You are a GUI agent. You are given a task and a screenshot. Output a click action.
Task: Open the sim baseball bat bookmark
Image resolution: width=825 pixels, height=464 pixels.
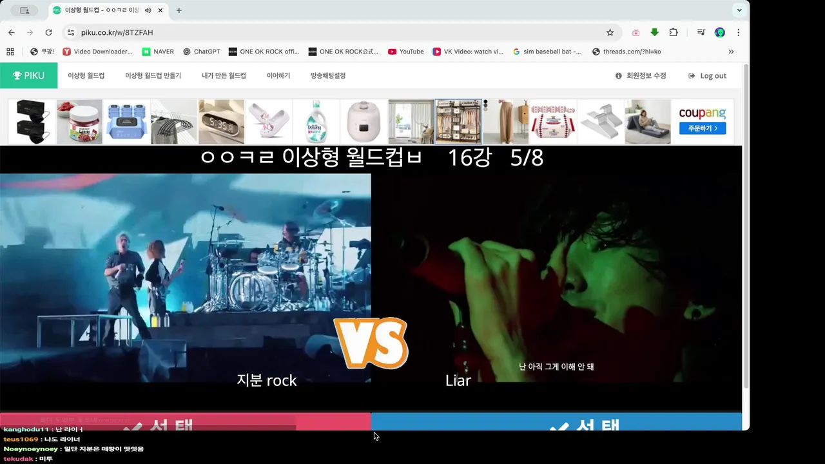click(x=547, y=52)
